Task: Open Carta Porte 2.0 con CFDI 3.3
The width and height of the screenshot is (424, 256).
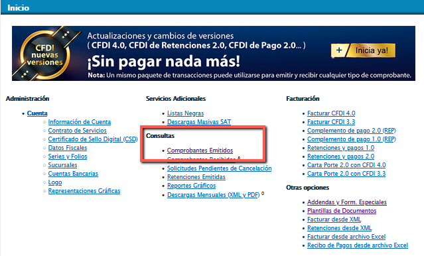Action: [x=346, y=174]
